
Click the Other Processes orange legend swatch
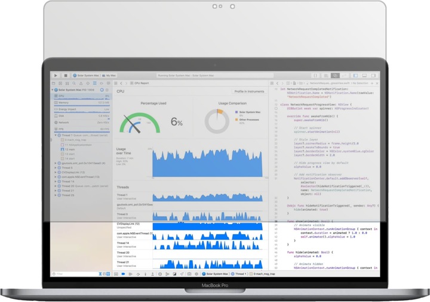(236, 120)
